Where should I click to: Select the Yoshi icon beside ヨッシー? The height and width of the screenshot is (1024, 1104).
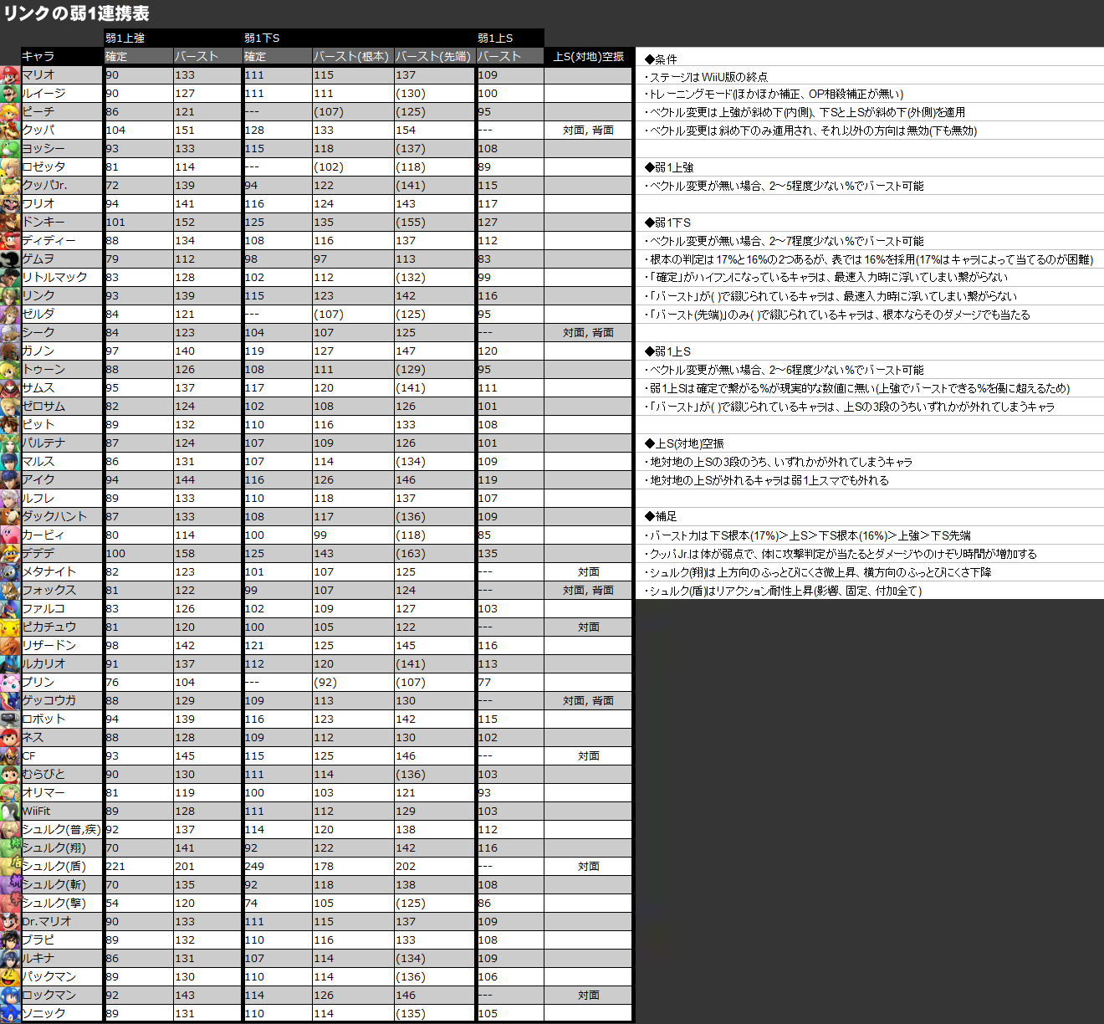tap(10, 148)
